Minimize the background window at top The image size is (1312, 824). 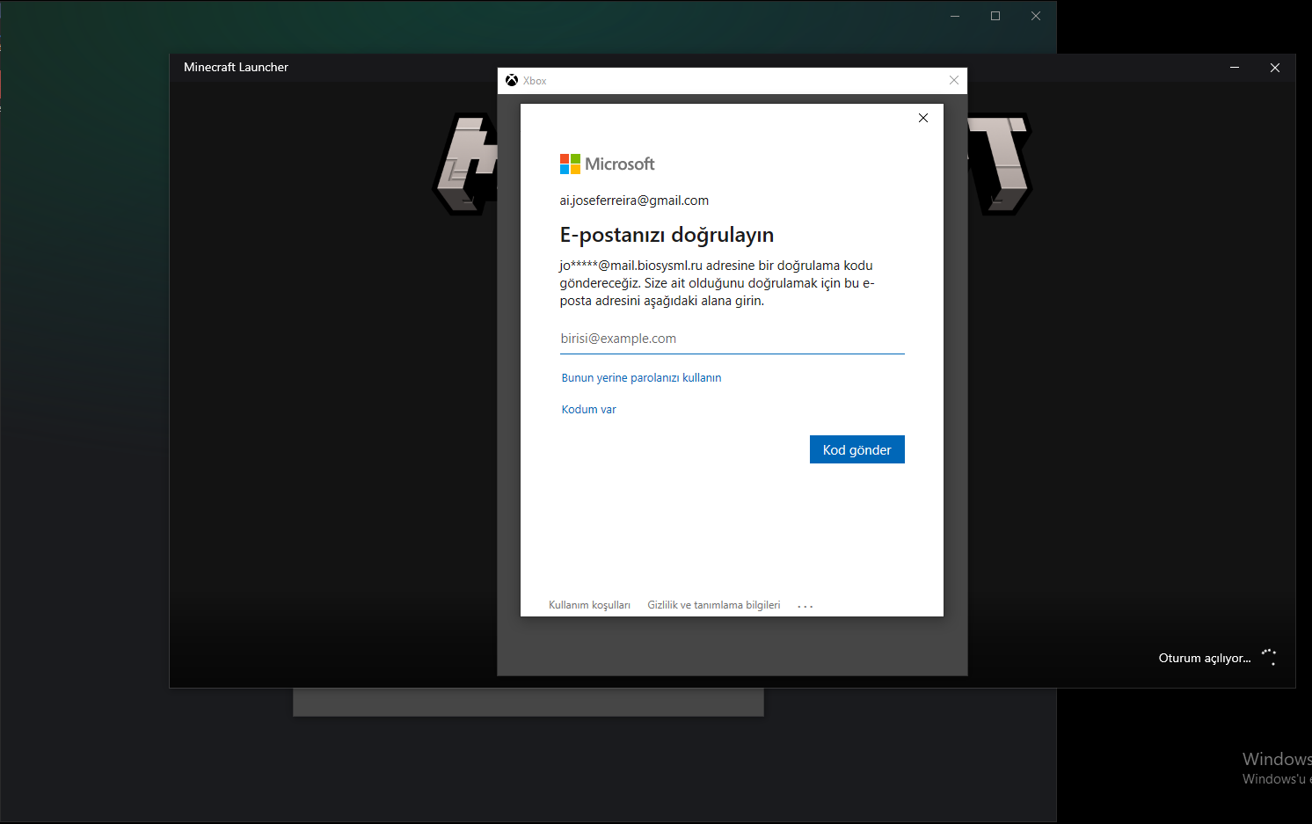point(955,16)
